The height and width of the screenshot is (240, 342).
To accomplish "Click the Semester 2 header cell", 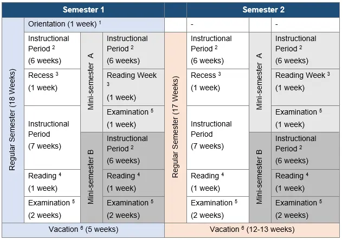I will 263,10.
